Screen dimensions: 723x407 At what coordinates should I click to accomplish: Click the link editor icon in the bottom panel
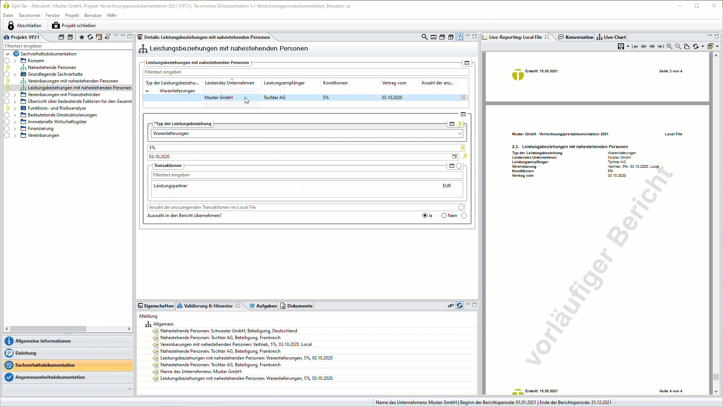point(450,306)
